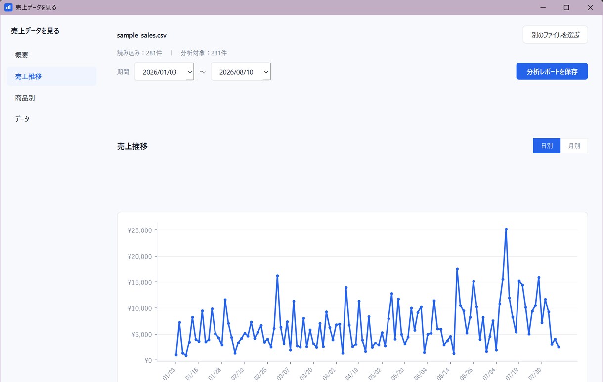Screen dimensions: 603x382
Task: Click the 06/14 x-axis date label
Action: 443,374
